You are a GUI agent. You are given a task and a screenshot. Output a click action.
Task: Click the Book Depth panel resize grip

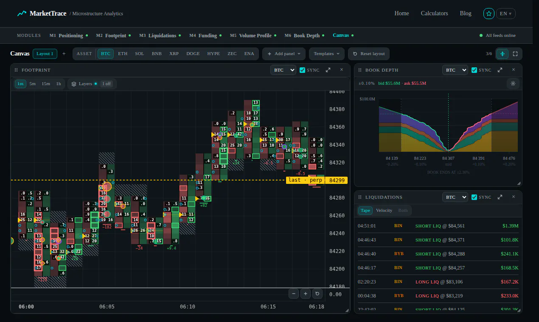pos(519,183)
